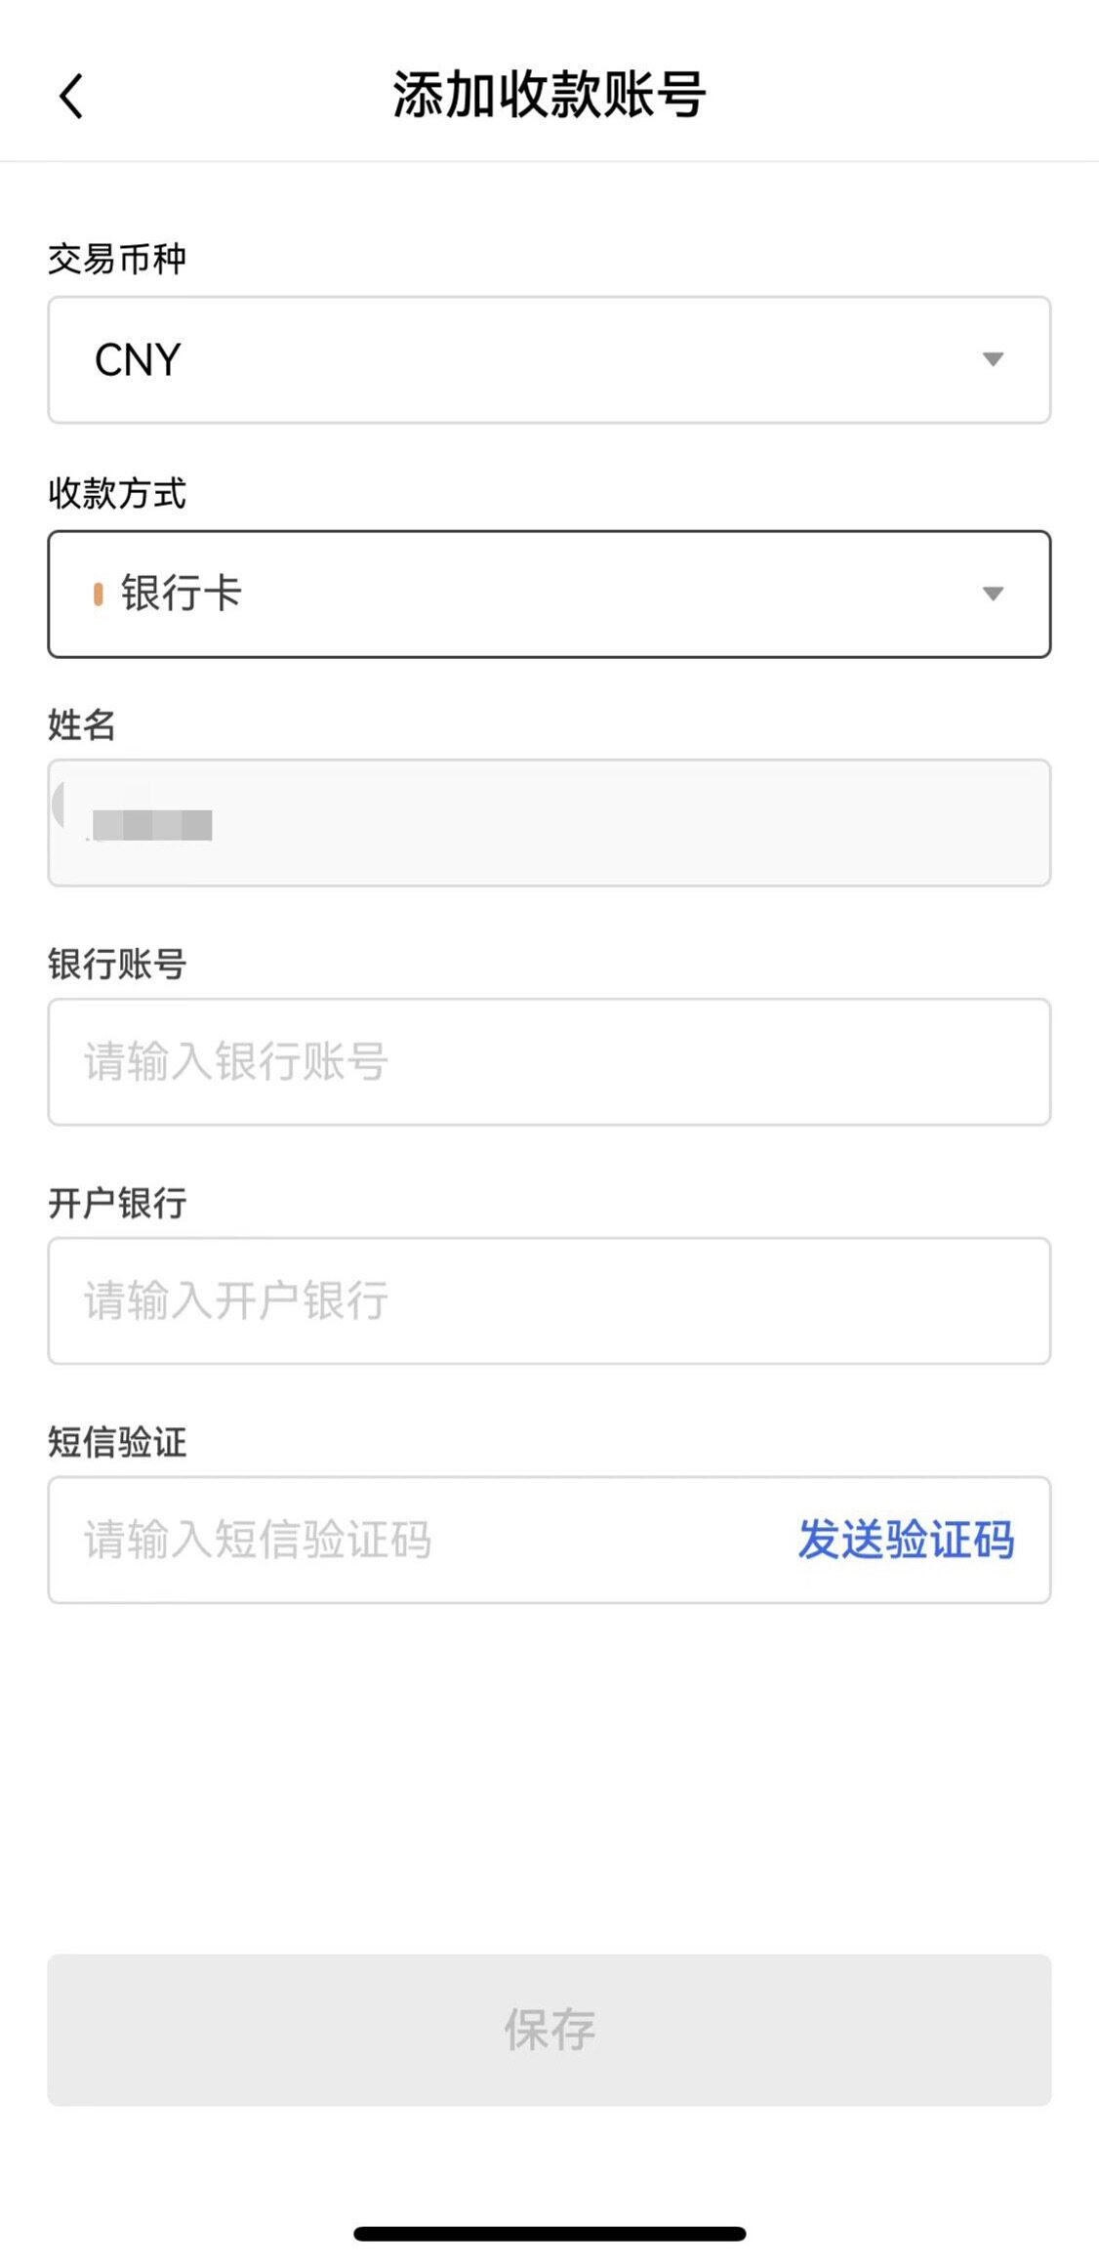Click the 短信验证 field label
The width and height of the screenshot is (1099, 2265).
click(x=117, y=1442)
